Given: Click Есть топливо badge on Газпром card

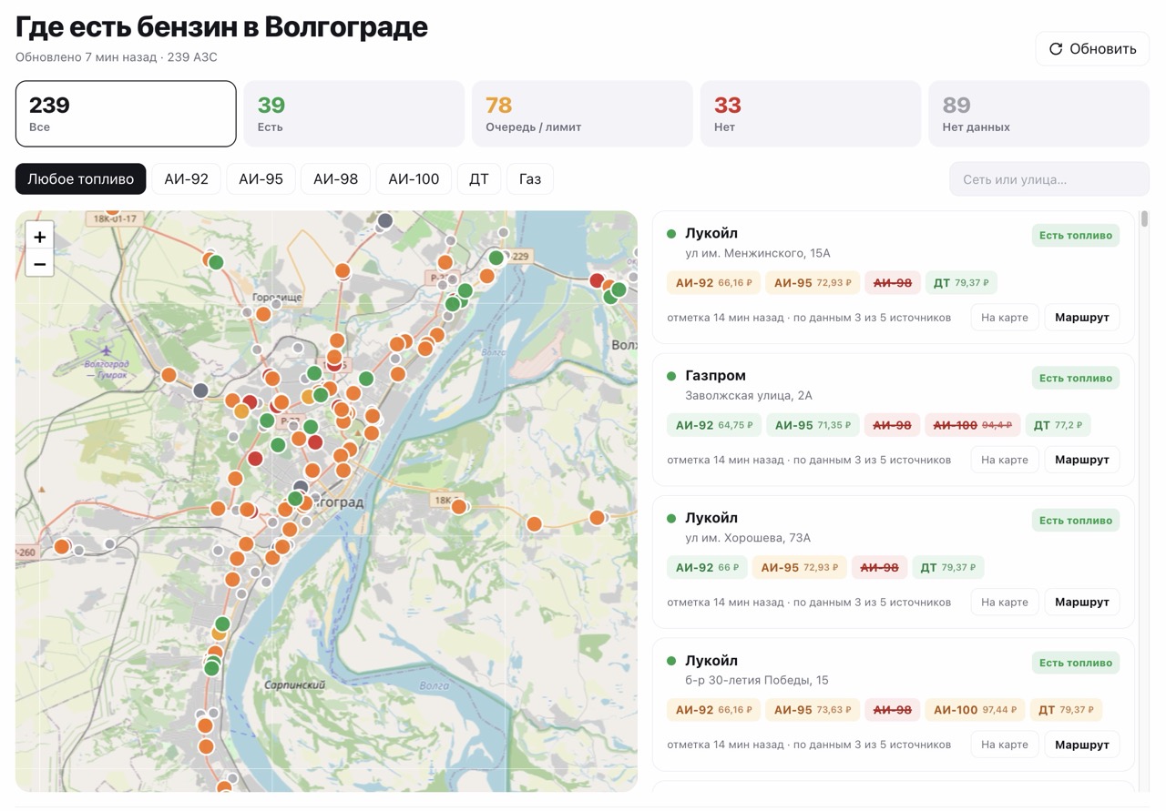Looking at the screenshot, I should (1076, 378).
